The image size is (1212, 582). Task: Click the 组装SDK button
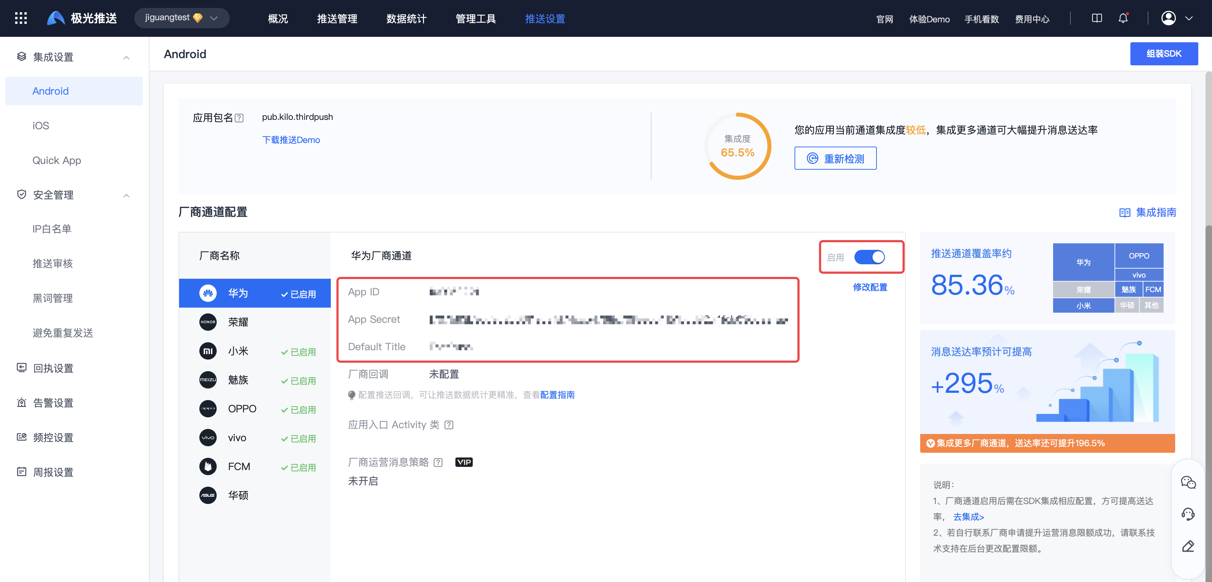[x=1164, y=54]
